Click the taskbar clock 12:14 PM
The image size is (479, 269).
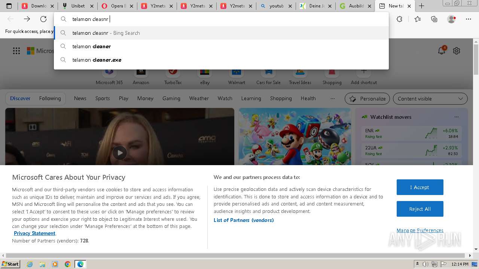click(x=460, y=264)
